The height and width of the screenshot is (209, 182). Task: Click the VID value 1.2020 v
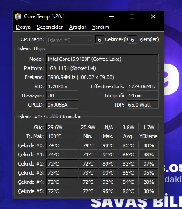(x=62, y=86)
